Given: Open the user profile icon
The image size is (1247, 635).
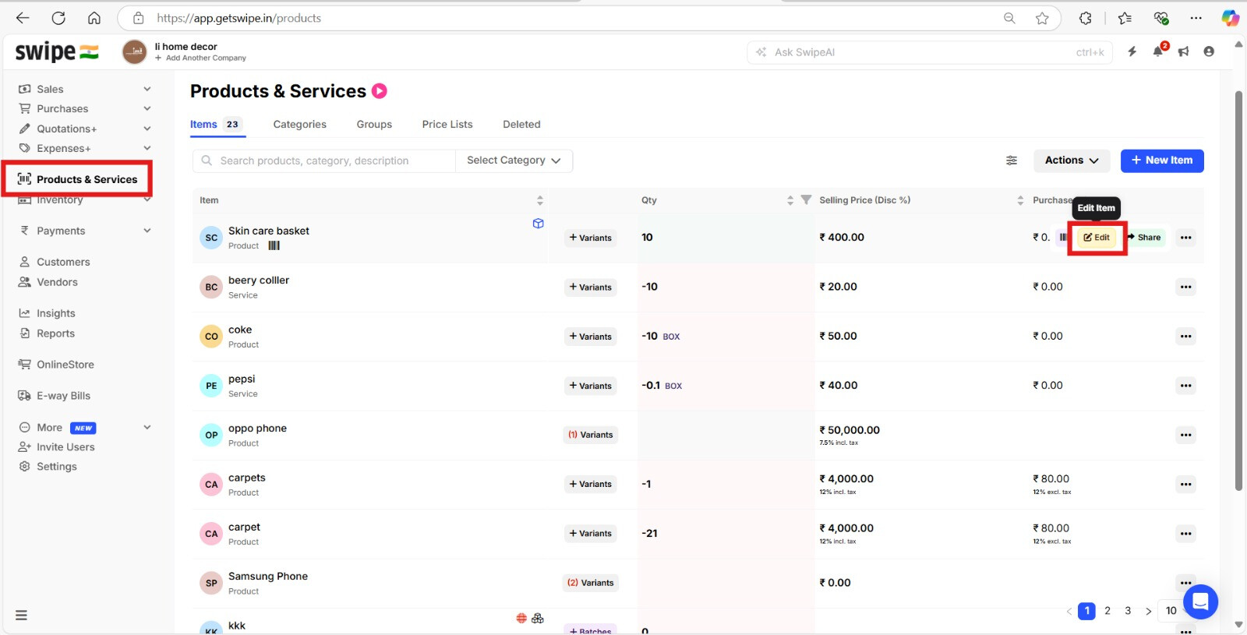Looking at the screenshot, I should [1209, 51].
